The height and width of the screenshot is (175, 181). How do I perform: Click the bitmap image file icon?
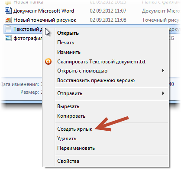point(8,20)
